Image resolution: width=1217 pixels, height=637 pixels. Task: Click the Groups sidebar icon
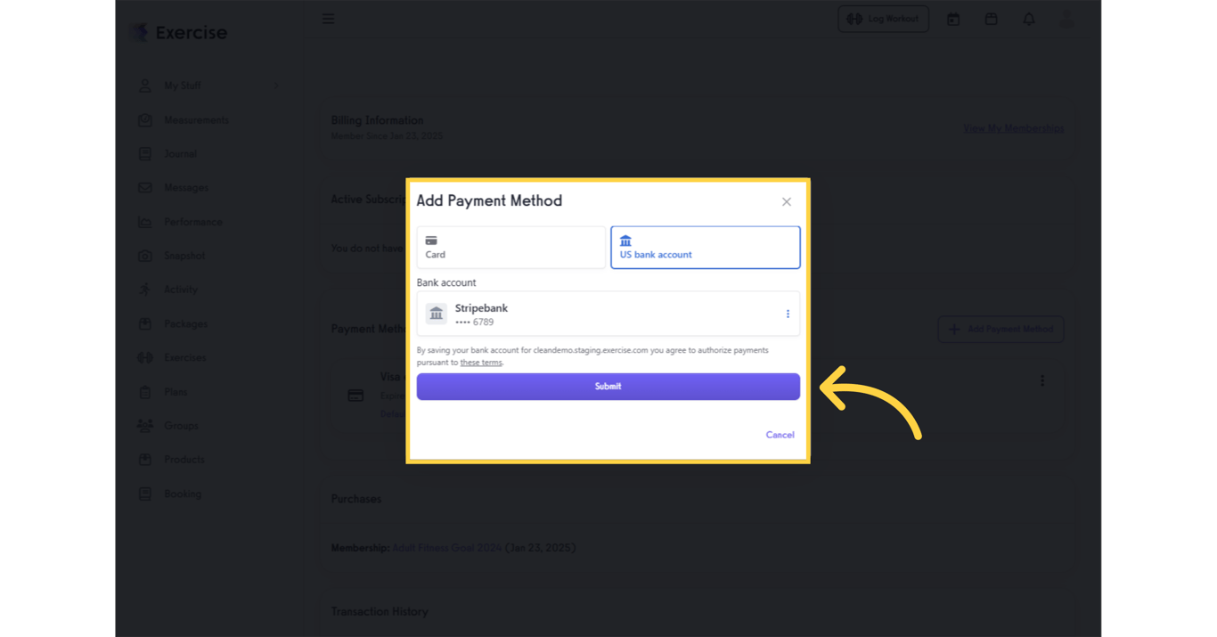[x=145, y=426]
